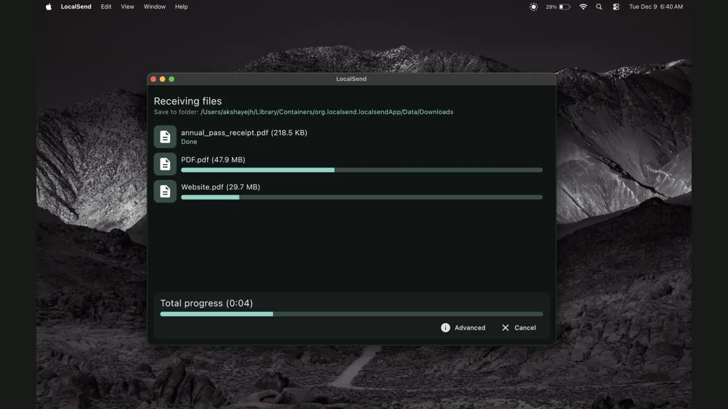Viewport: 728px width, 409px height.
Task: Open the LocalSend app menu
Action: pos(76,7)
